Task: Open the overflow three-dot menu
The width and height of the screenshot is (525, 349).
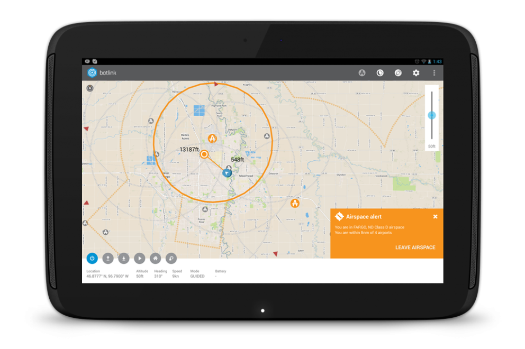Action: tap(435, 72)
